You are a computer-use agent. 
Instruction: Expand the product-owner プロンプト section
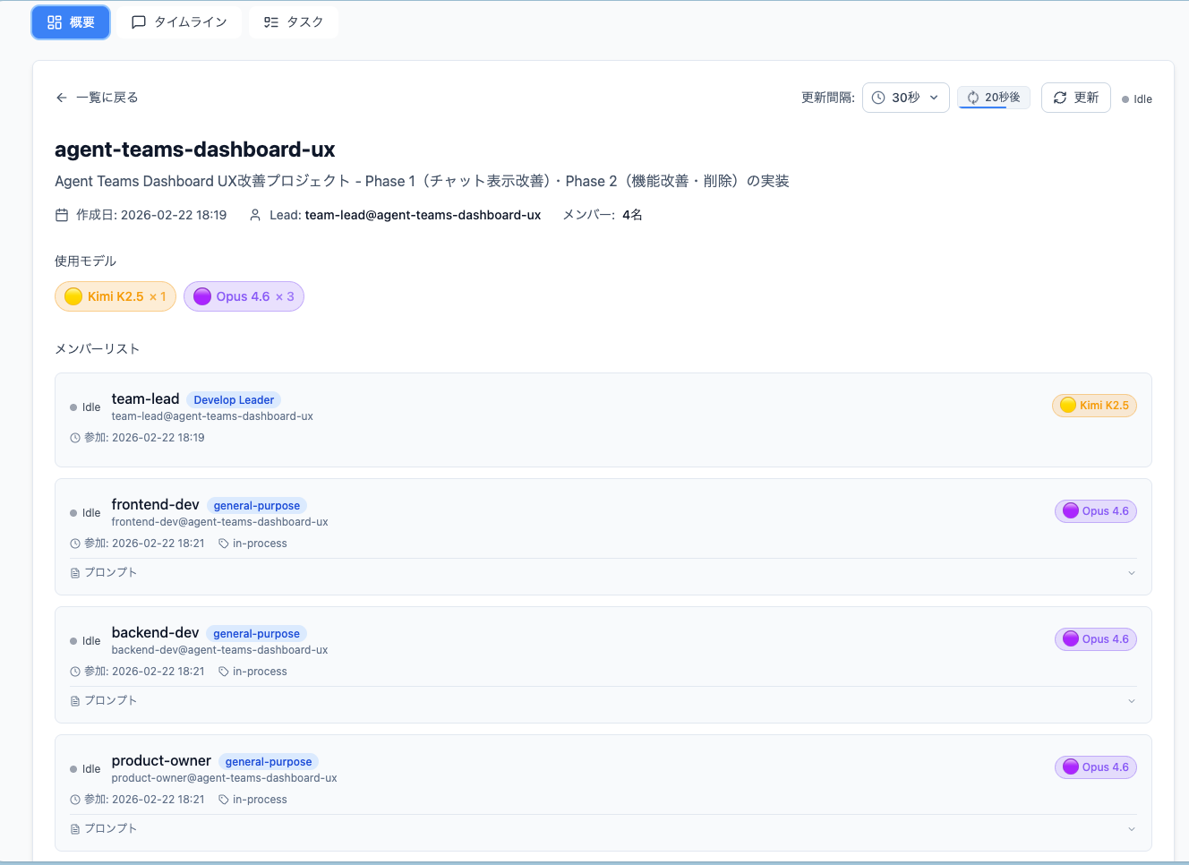point(1131,827)
